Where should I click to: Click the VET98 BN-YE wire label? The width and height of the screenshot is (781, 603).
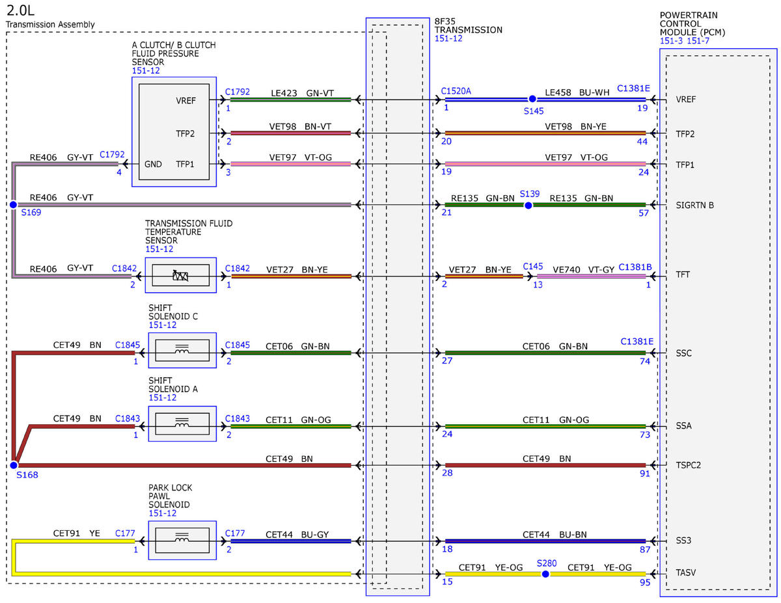pyautogui.click(x=576, y=126)
